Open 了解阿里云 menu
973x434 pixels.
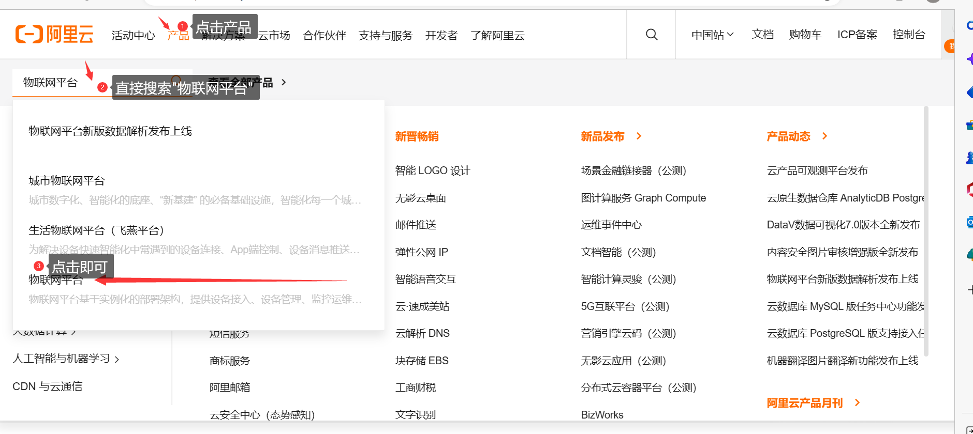(x=497, y=35)
